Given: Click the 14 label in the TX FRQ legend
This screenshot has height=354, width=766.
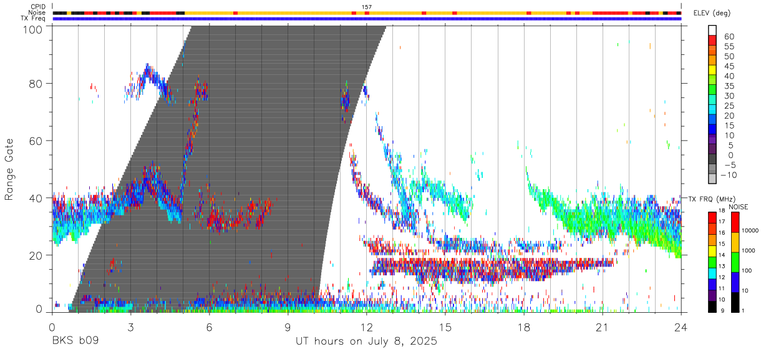Looking at the screenshot, I should click(722, 254).
